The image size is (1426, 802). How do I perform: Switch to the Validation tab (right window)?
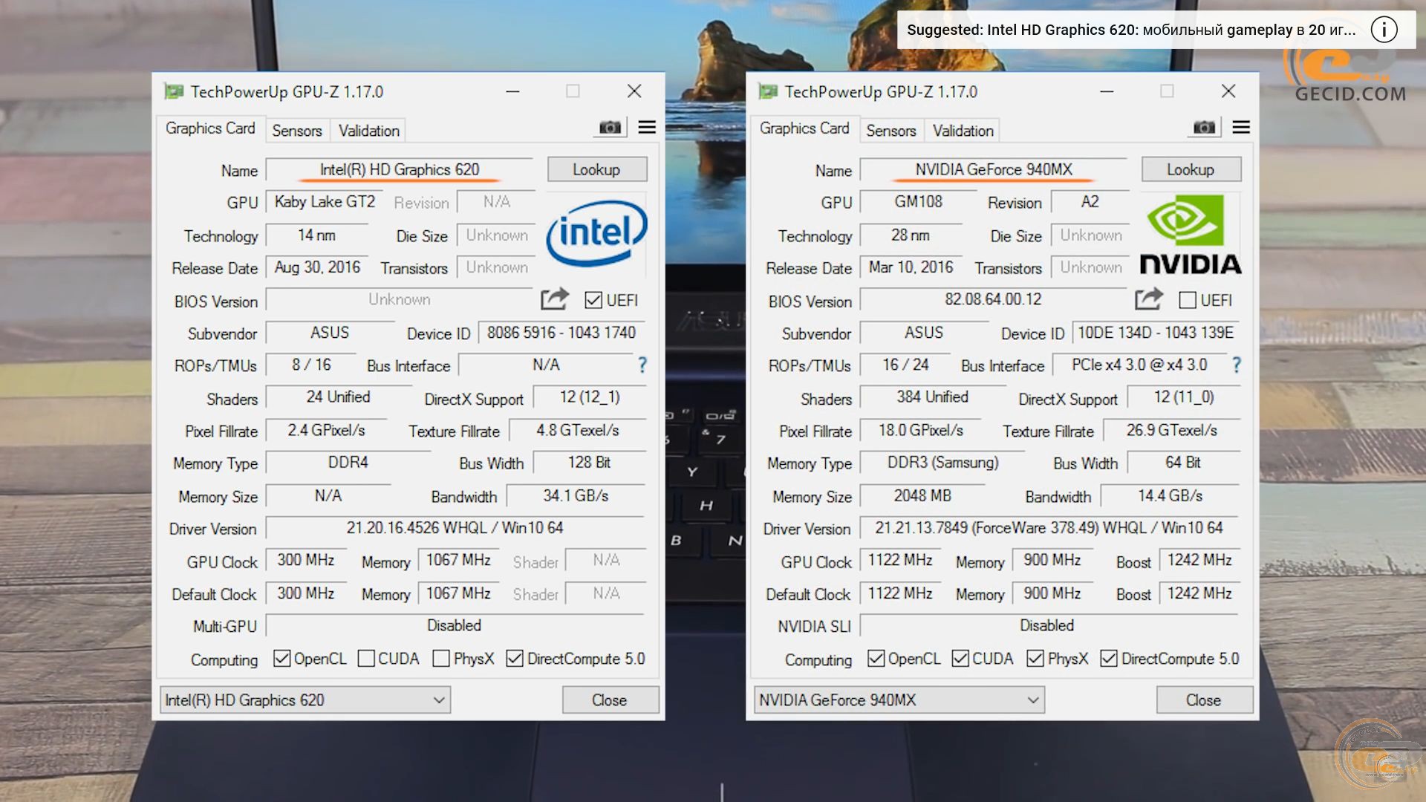963,130
